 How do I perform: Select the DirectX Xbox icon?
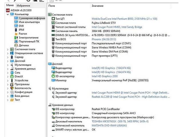12,76
